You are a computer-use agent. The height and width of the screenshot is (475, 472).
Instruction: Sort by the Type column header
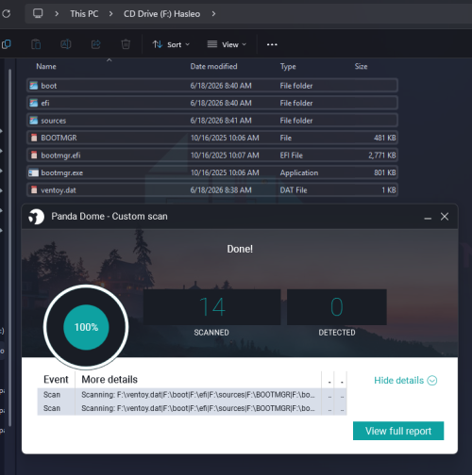click(288, 67)
